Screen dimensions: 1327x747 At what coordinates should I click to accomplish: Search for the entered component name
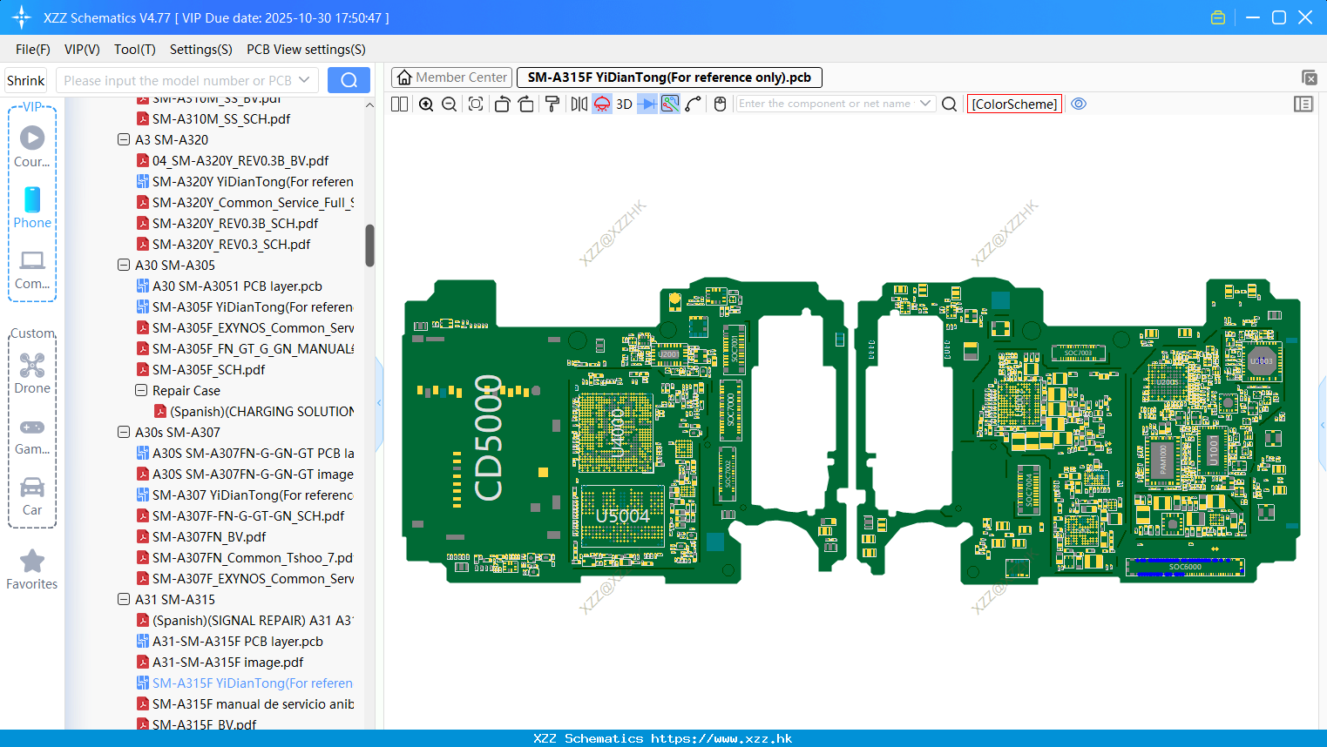click(x=950, y=104)
